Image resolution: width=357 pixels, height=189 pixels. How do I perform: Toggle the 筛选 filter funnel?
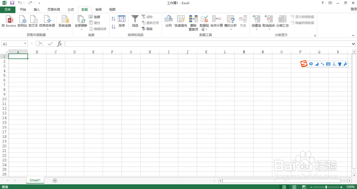[135, 21]
